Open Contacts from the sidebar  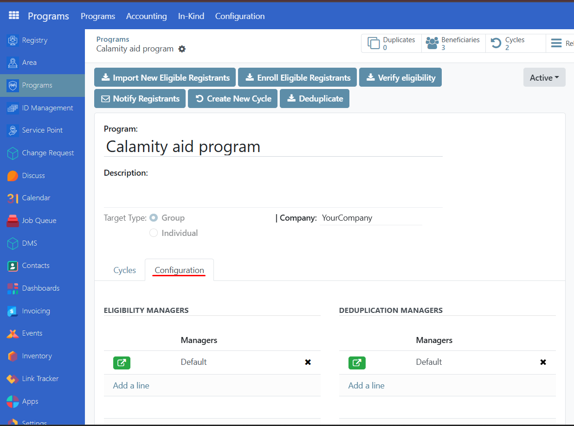[x=36, y=265]
